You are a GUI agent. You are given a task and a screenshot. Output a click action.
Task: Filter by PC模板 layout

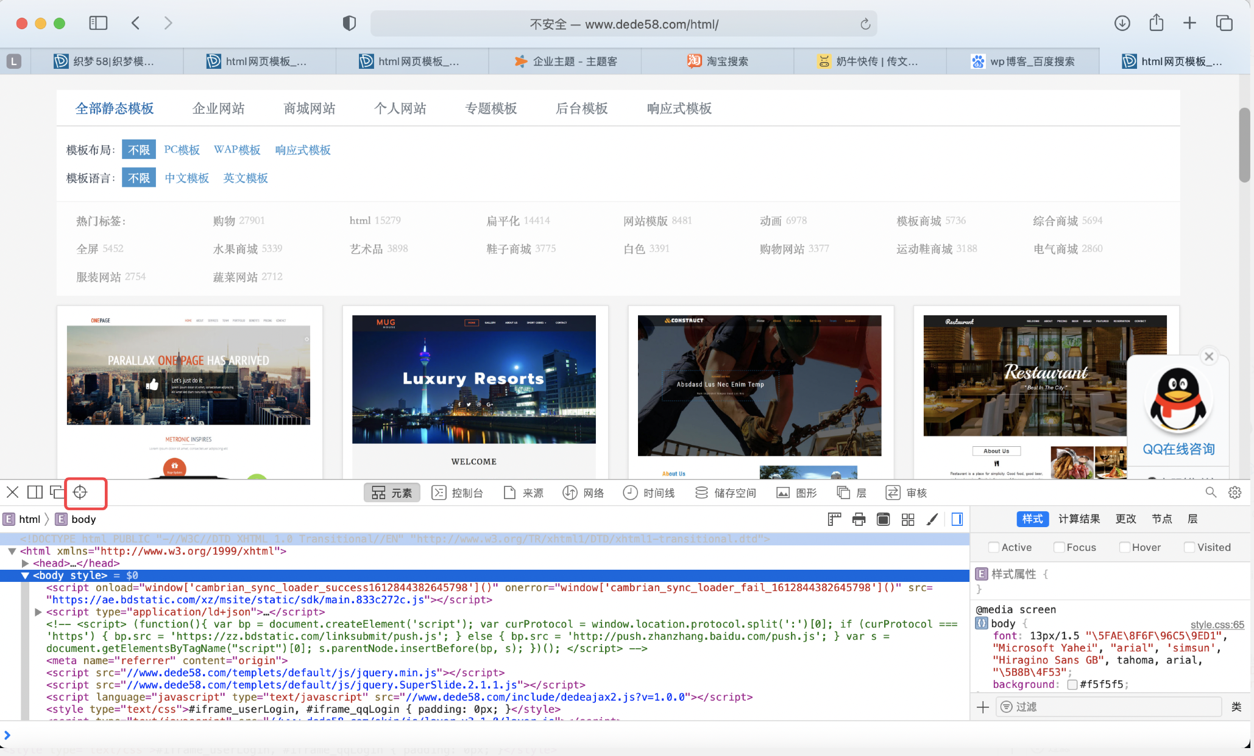[182, 150]
